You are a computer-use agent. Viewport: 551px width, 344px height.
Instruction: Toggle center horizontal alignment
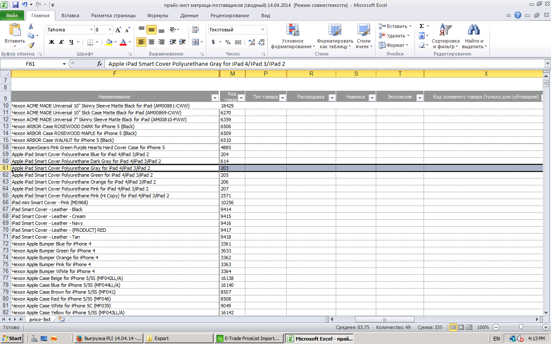pyautogui.click(x=151, y=42)
